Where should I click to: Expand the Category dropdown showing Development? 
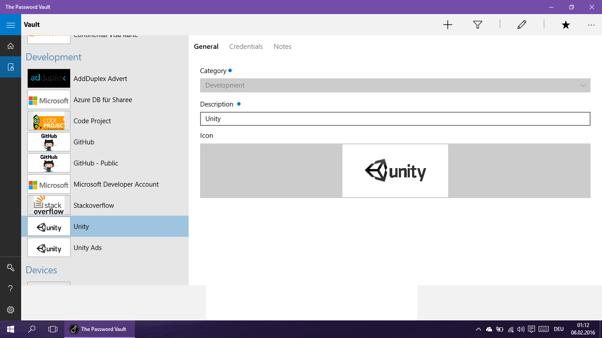pyautogui.click(x=395, y=85)
